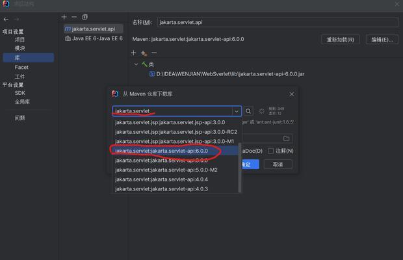
Task: Click the folder browse icon in download dialog
Action: [x=286, y=138]
